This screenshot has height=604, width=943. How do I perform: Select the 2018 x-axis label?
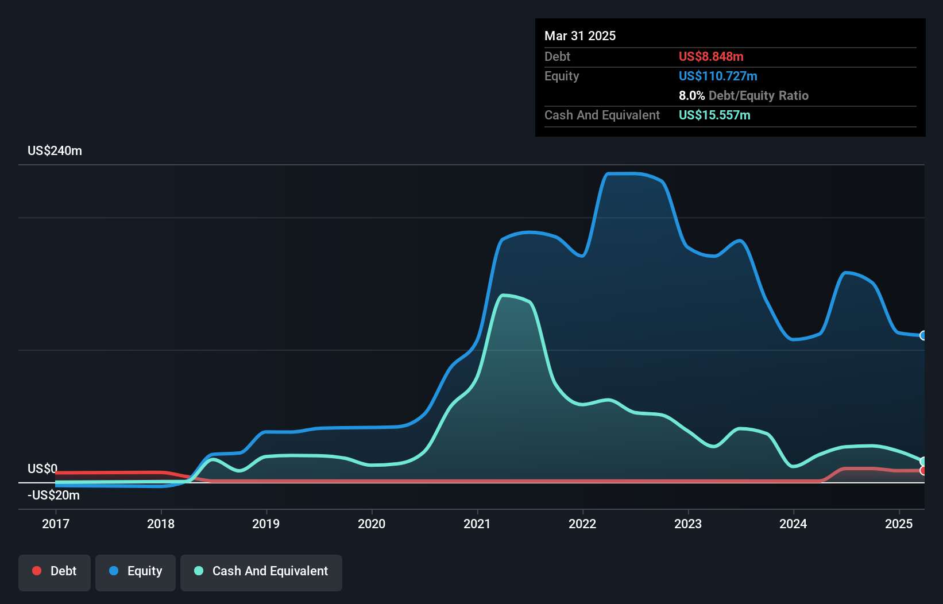[x=161, y=524]
